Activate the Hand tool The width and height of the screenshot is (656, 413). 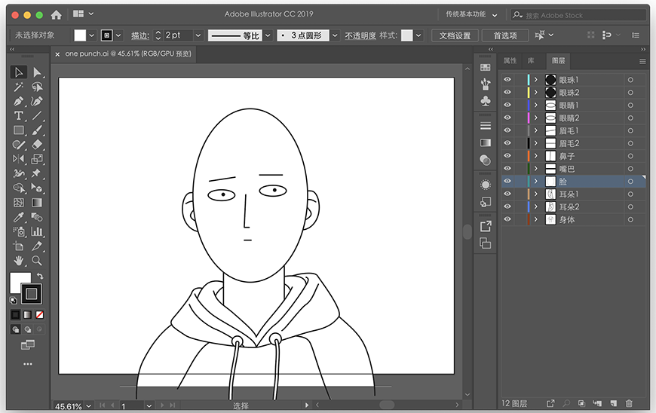click(18, 261)
